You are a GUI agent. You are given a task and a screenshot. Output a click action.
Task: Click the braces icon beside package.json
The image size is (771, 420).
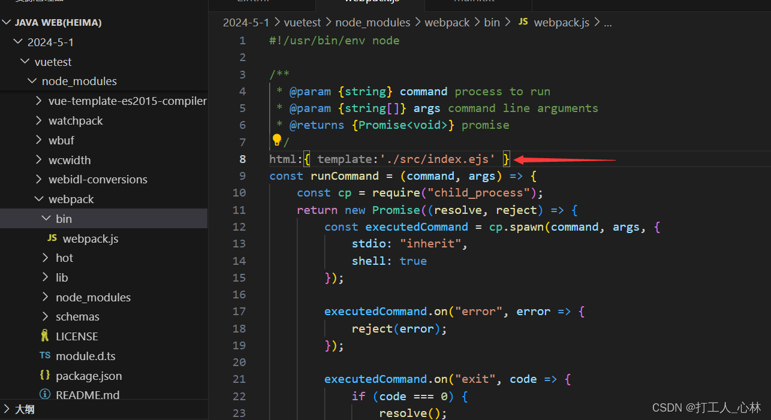pos(44,375)
